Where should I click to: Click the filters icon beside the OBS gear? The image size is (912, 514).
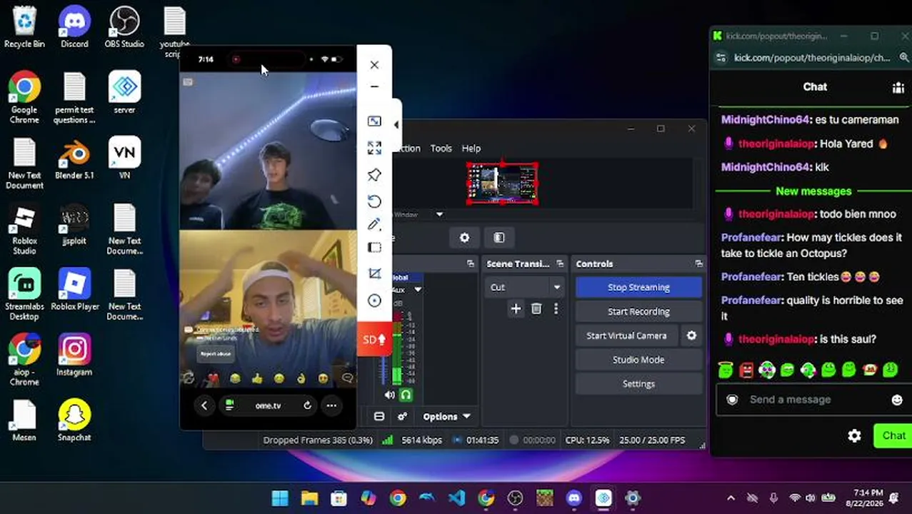pos(499,238)
